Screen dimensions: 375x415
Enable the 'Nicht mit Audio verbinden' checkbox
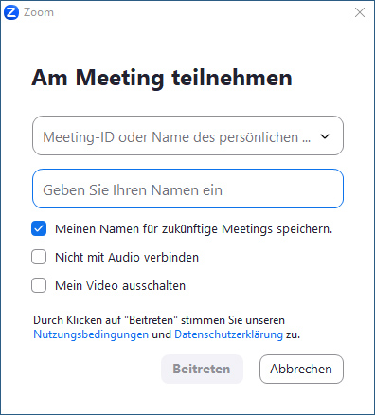pyautogui.click(x=39, y=257)
